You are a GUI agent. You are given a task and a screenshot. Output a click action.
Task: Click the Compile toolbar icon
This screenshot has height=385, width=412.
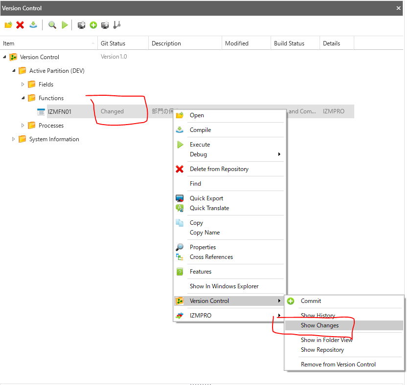click(x=33, y=25)
